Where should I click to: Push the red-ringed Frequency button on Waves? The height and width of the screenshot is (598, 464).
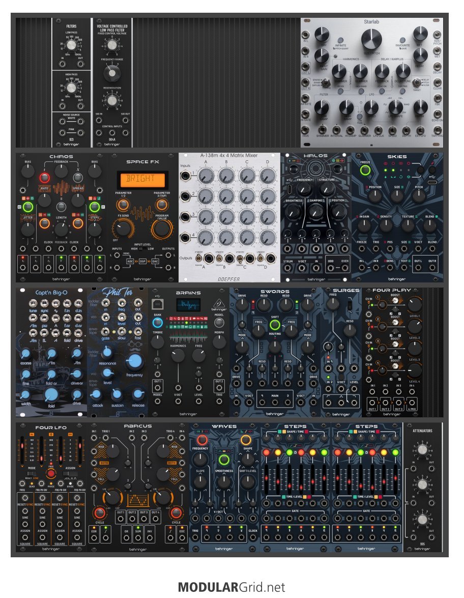(x=201, y=440)
